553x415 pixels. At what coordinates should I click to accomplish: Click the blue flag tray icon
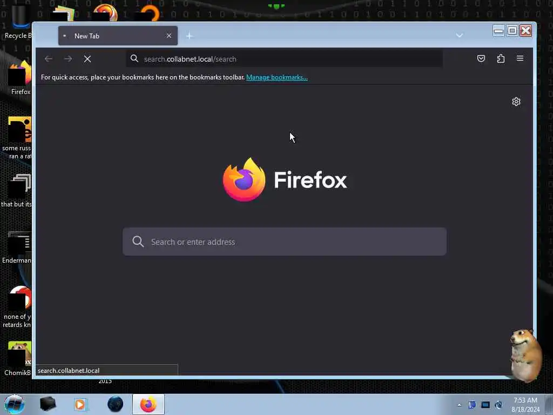[x=472, y=405]
